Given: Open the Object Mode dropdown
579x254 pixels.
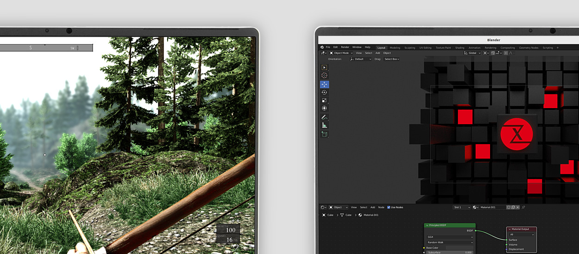Looking at the screenshot, I should (341, 53).
